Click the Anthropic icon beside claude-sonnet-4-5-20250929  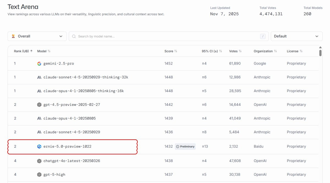click(x=39, y=132)
